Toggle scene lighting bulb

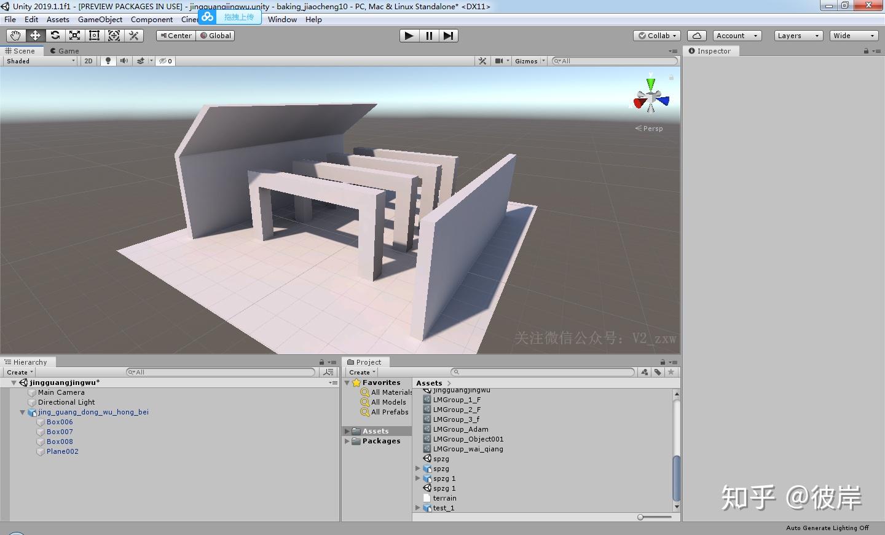pyautogui.click(x=108, y=61)
